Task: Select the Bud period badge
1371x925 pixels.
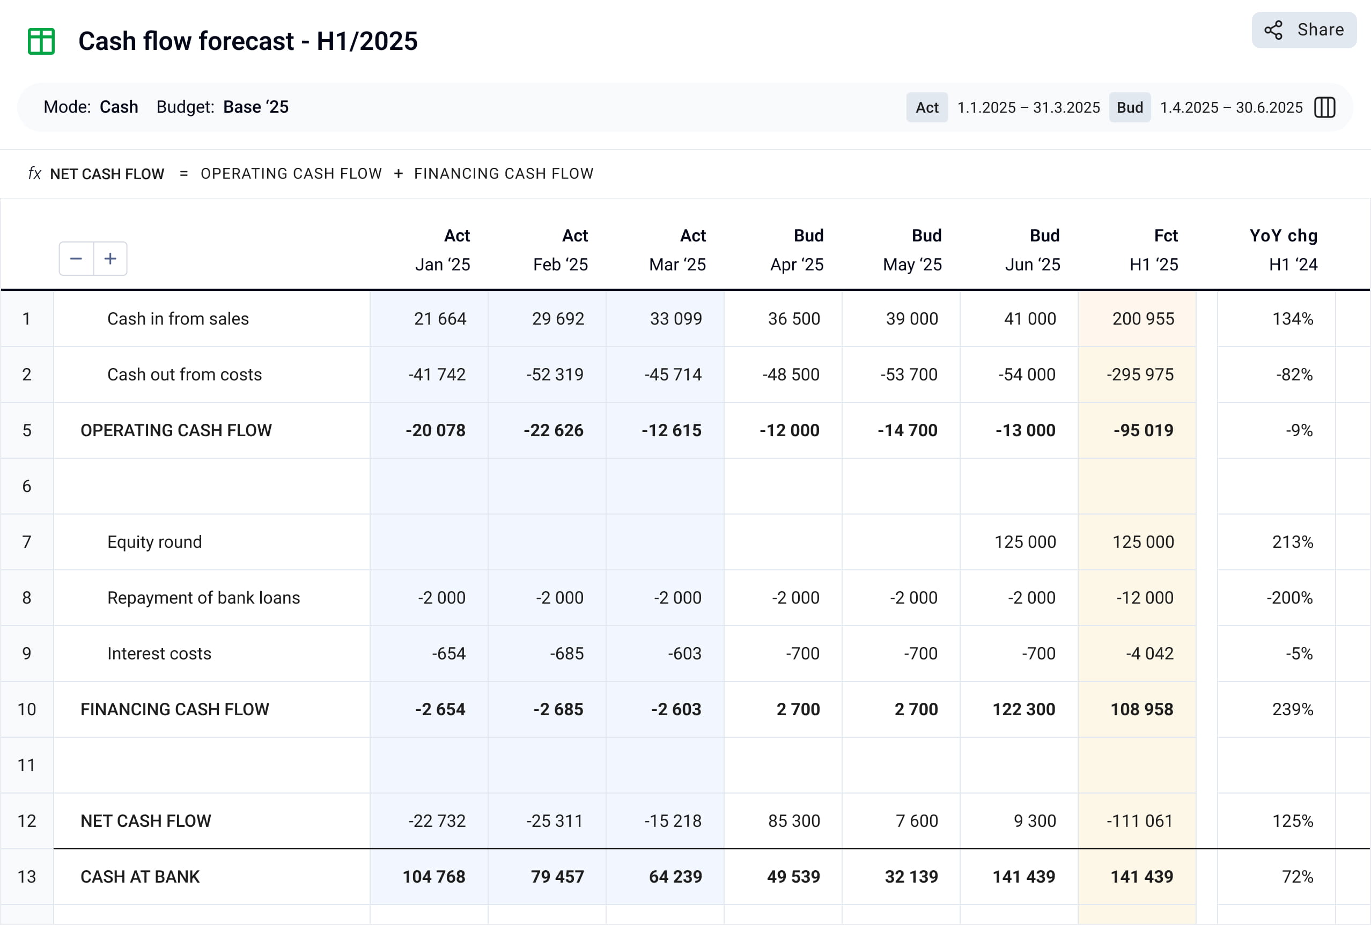Action: pyautogui.click(x=1129, y=107)
